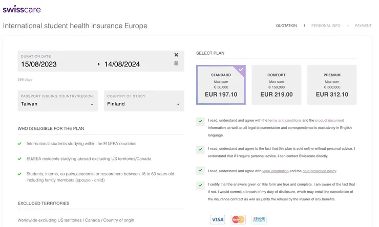
Task: Uncheck the sold online without advice checkbox
Action: click(x=200, y=149)
